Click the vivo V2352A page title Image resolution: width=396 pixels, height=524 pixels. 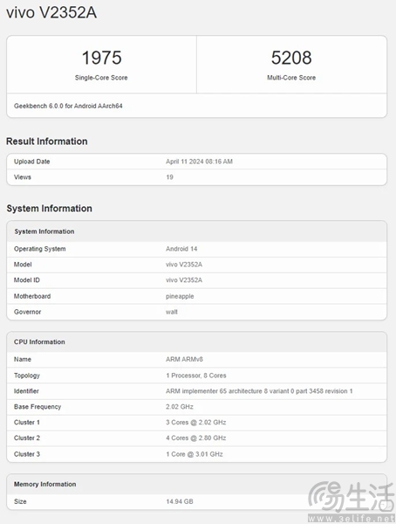pyautogui.click(x=51, y=13)
